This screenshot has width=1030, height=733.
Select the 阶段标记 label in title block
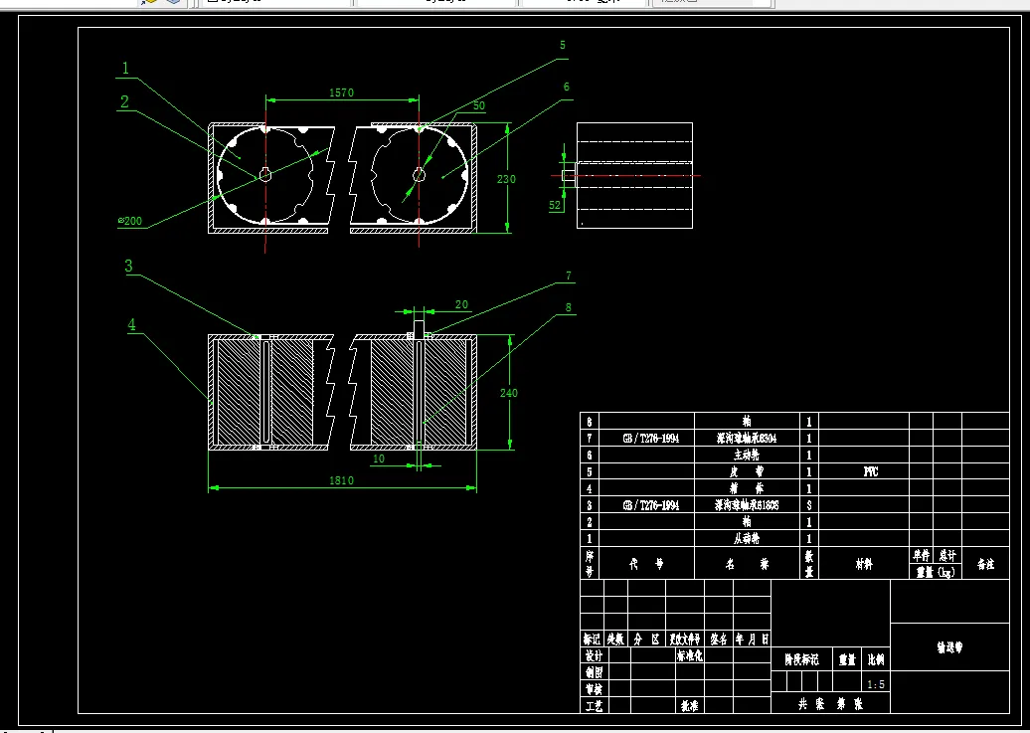[x=802, y=660]
